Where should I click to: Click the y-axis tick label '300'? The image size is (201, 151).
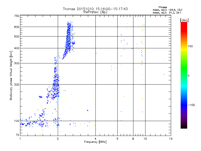17,63
